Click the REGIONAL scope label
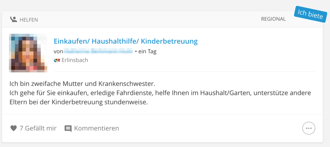 click(x=273, y=19)
